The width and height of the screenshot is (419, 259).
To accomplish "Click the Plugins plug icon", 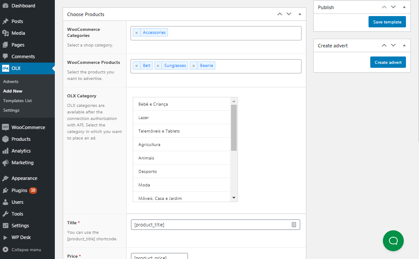I will point(5,190).
